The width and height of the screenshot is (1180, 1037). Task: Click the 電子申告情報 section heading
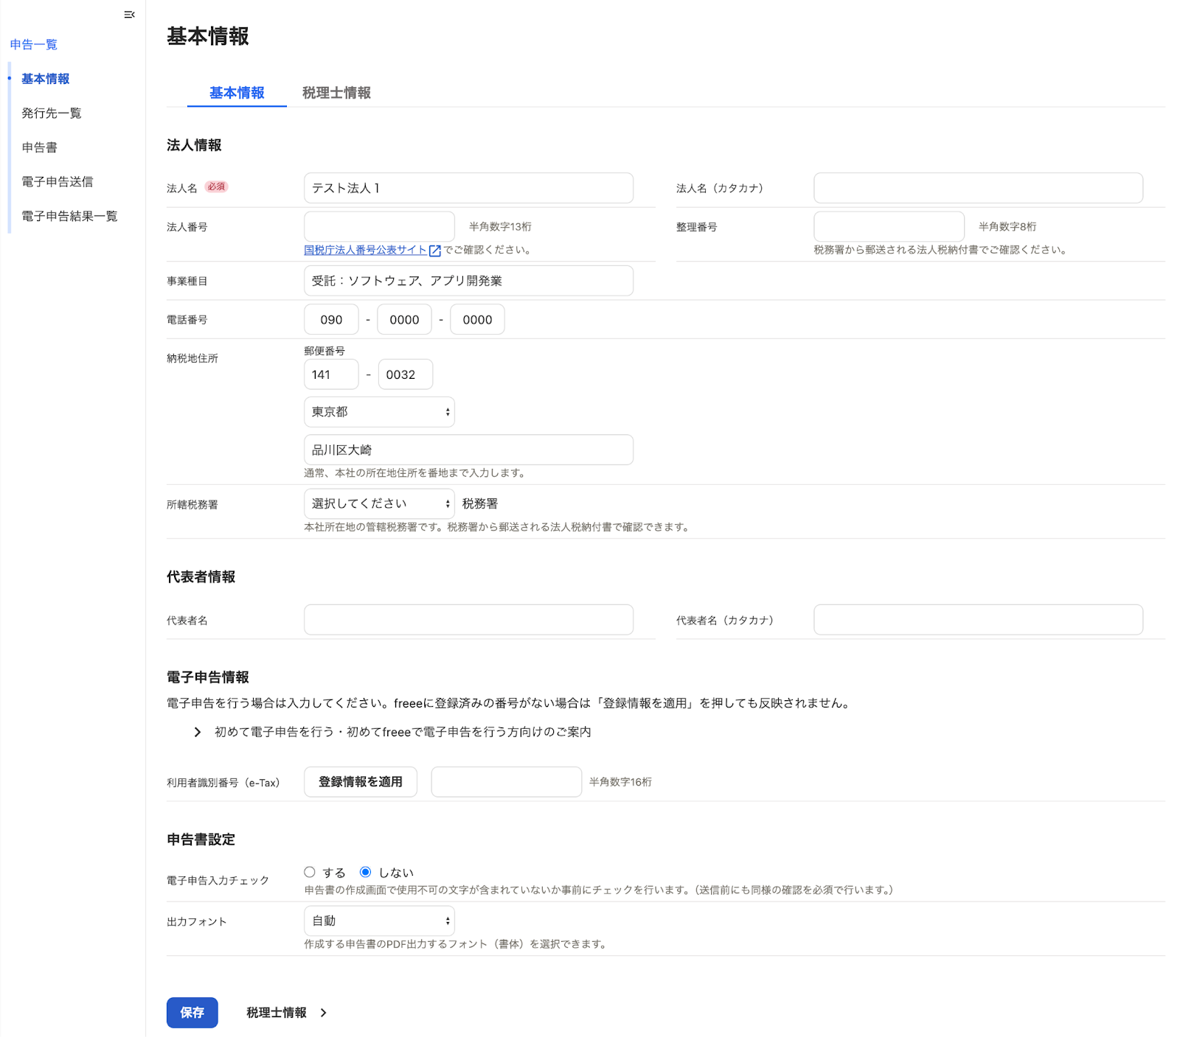pyautogui.click(x=208, y=677)
